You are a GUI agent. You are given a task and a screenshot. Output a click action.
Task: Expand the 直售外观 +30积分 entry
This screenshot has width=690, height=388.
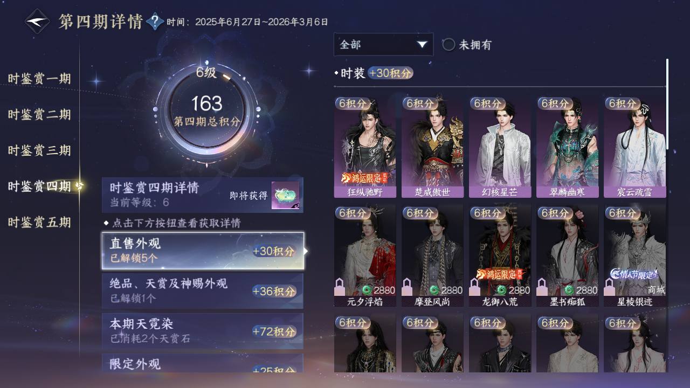tap(203, 251)
